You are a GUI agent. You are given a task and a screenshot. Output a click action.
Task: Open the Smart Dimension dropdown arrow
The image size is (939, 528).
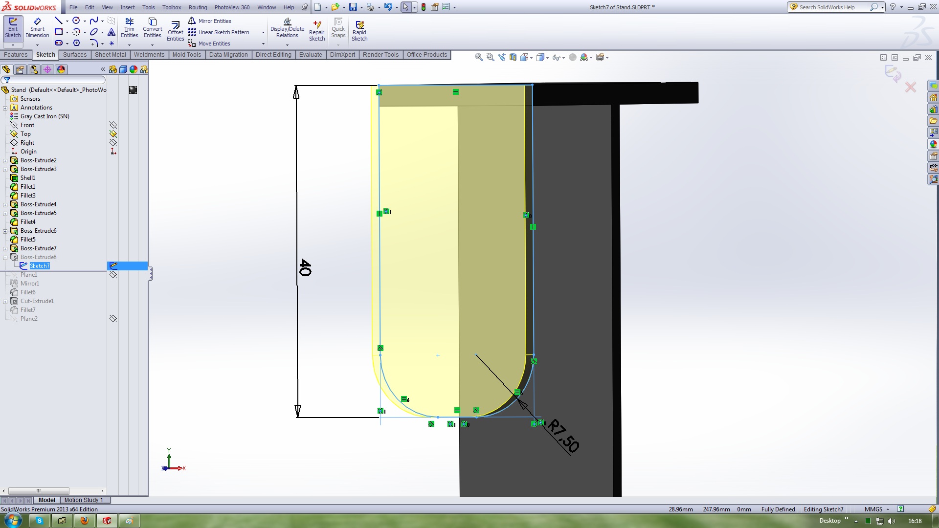pos(37,45)
